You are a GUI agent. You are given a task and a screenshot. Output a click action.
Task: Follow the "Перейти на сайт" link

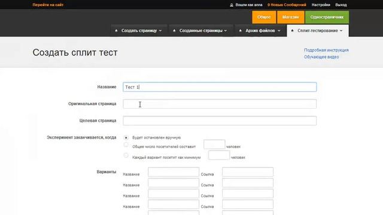(x=48, y=5)
